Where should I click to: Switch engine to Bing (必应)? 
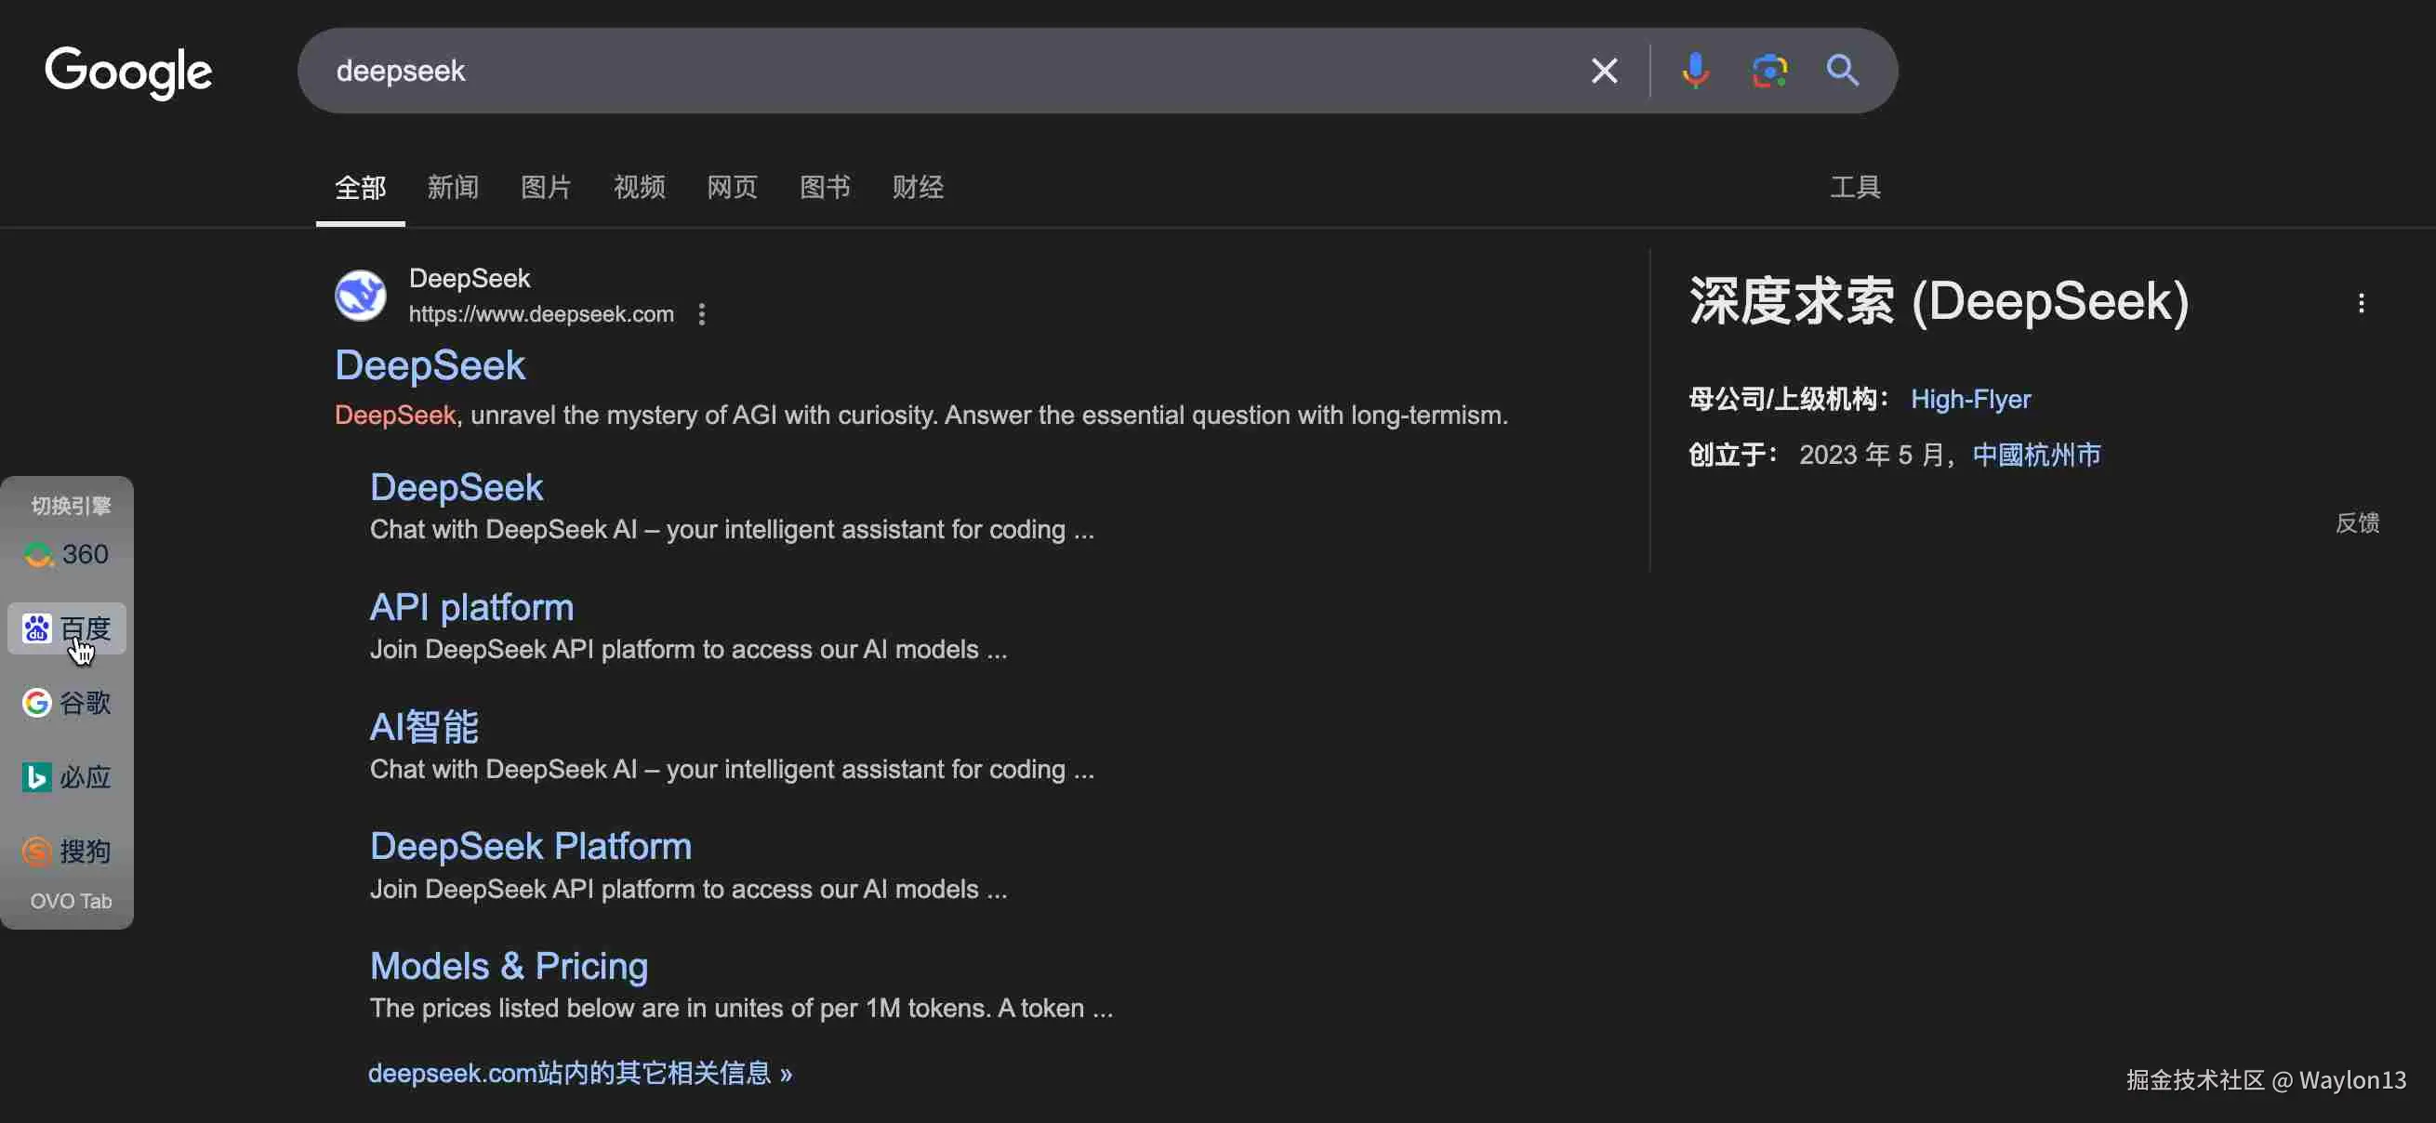[x=66, y=777]
